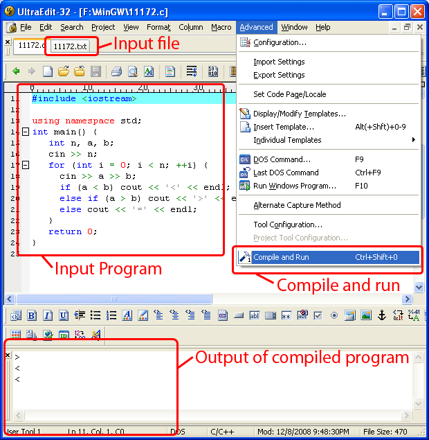The image size is (429, 440).
Task: Close the output window pane X
Action: click(x=8, y=355)
